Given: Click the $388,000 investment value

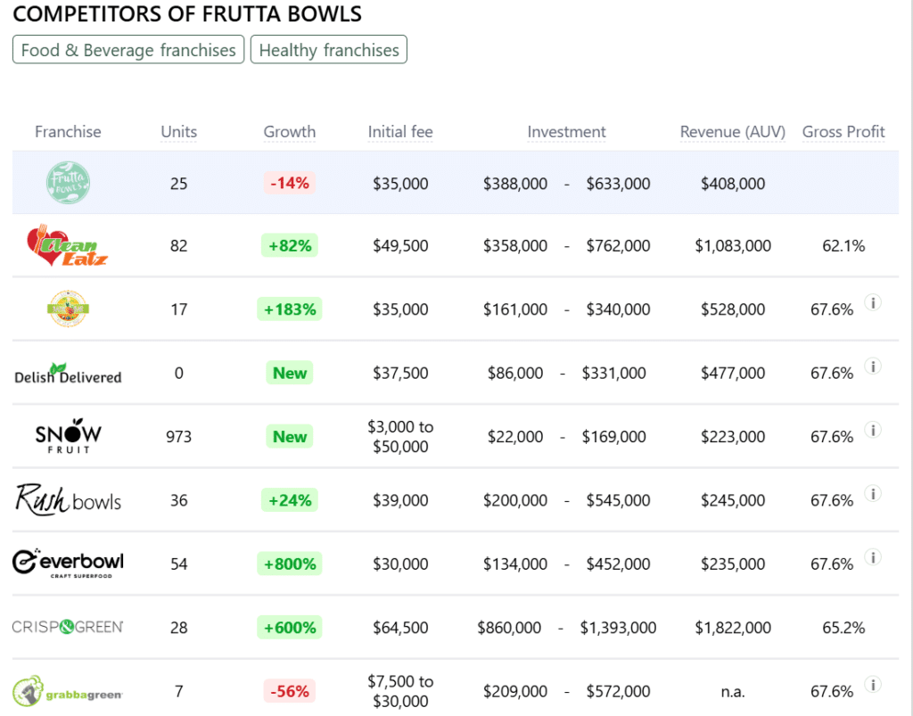Looking at the screenshot, I should [x=515, y=184].
